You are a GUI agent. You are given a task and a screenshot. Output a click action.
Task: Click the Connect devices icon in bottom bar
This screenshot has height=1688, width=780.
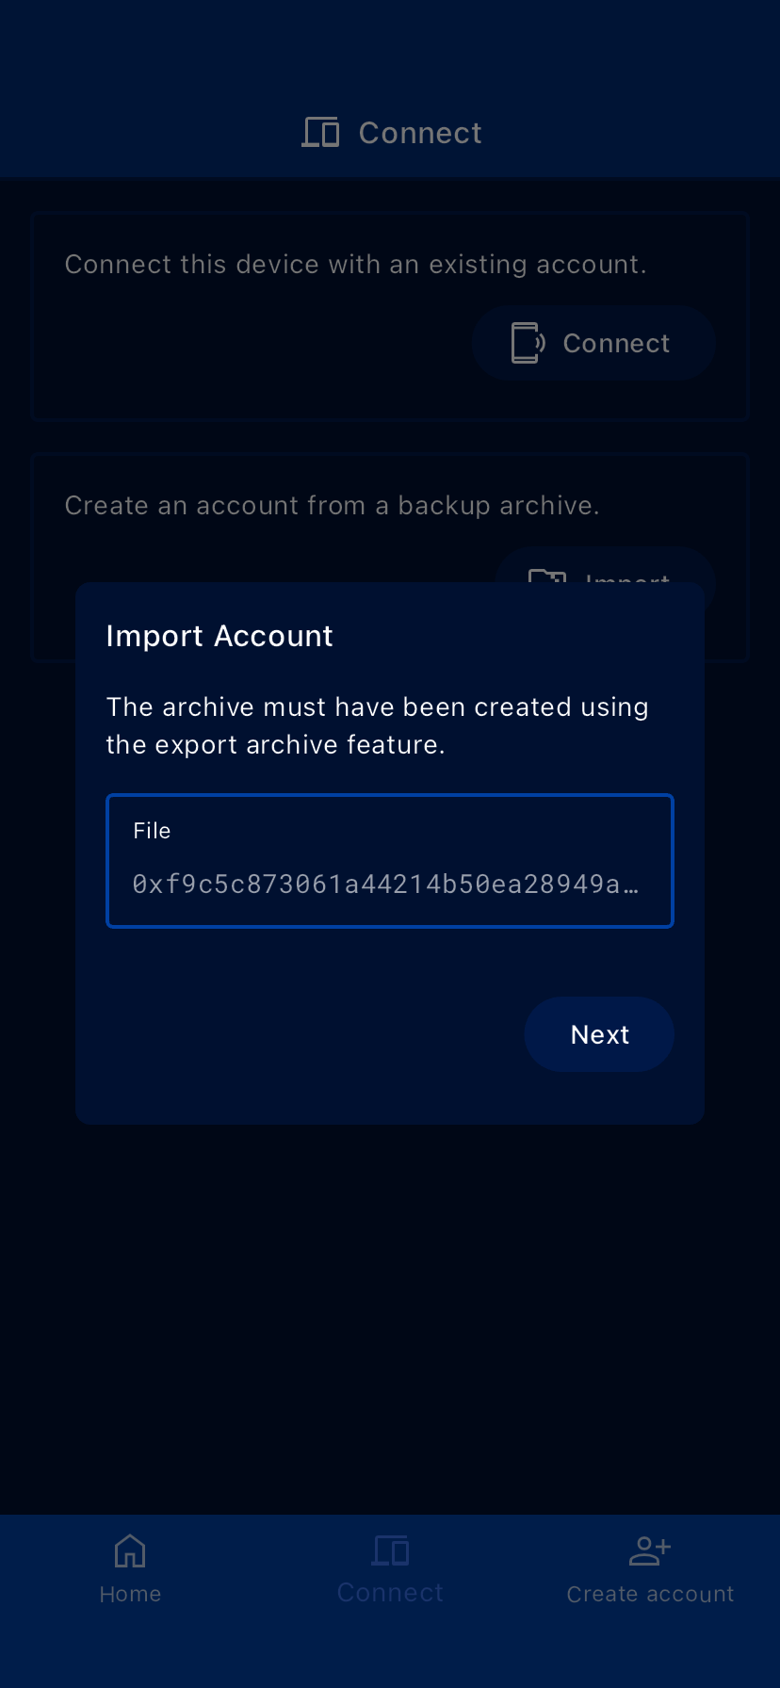pos(390,1550)
